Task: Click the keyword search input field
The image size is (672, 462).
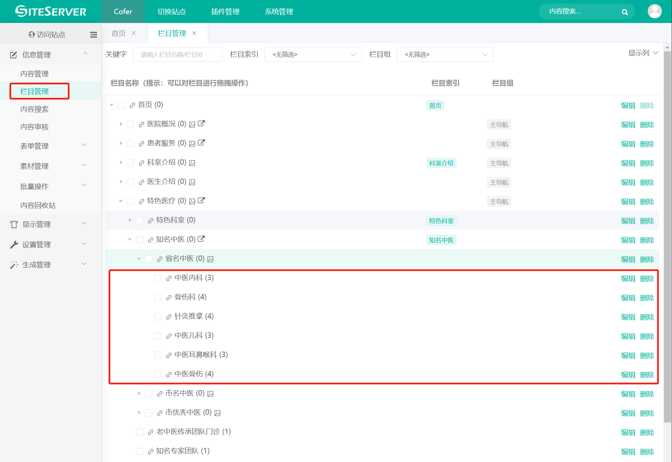Action: point(177,55)
